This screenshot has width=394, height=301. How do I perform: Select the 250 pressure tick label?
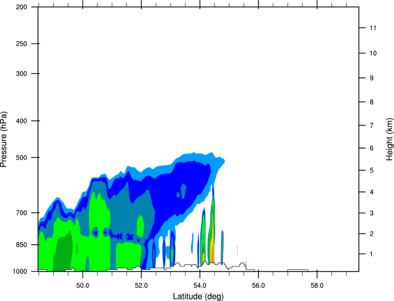(21, 44)
